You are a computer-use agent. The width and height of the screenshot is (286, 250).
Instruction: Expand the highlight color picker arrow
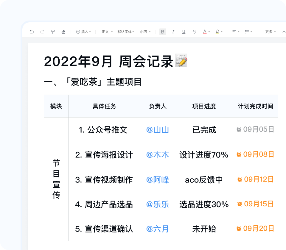click(222, 32)
